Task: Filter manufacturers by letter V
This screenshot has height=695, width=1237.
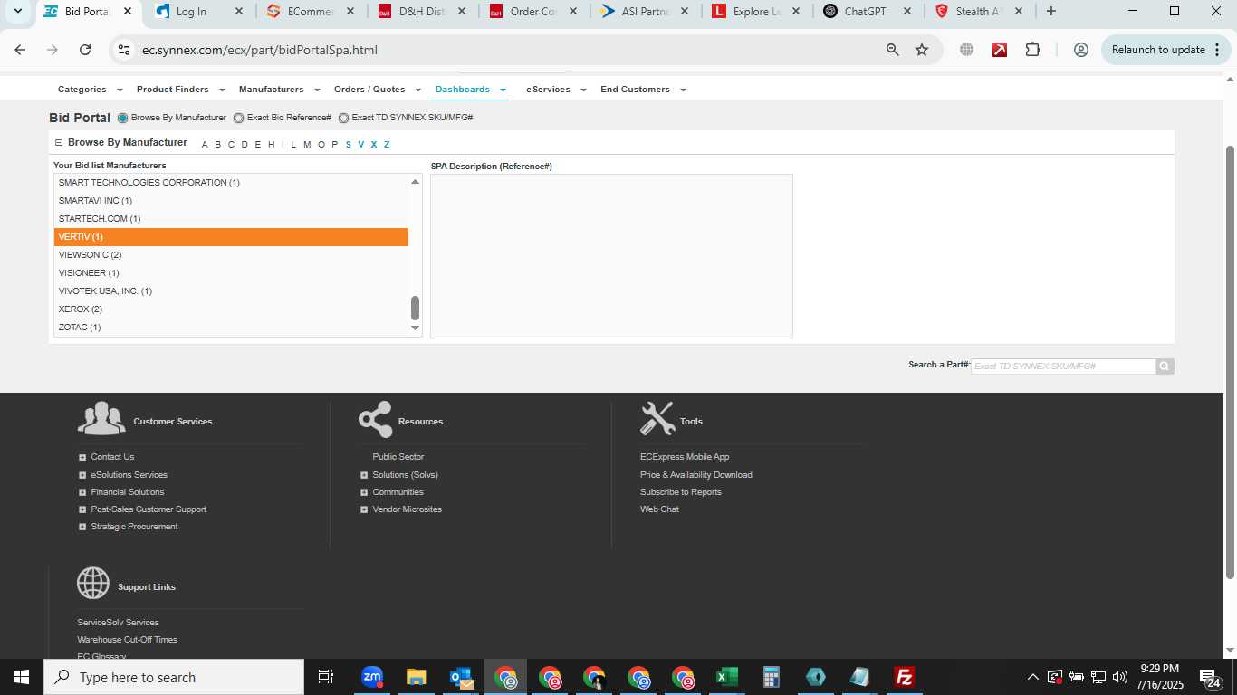Action: click(361, 145)
